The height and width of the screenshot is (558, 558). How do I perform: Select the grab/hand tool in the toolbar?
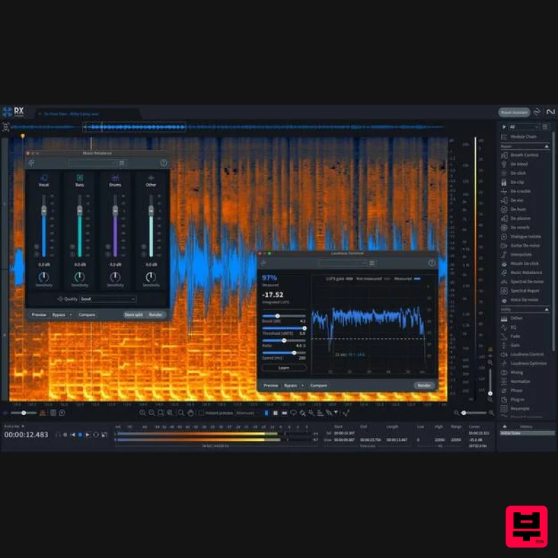coord(190,413)
